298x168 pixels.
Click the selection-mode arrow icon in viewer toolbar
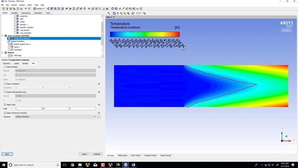click(108, 14)
